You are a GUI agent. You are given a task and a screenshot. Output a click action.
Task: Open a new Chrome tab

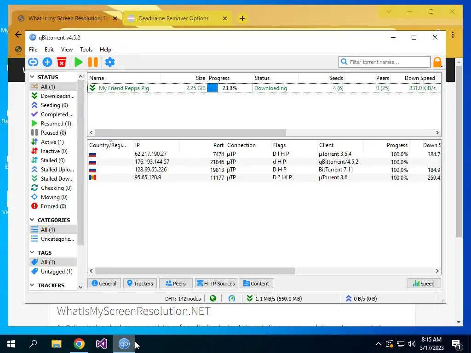pyautogui.click(x=242, y=18)
